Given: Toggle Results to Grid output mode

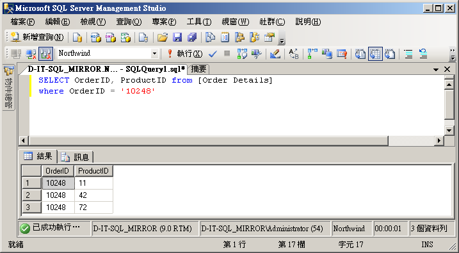Looking at the screenshot, I should pos(375,54).
